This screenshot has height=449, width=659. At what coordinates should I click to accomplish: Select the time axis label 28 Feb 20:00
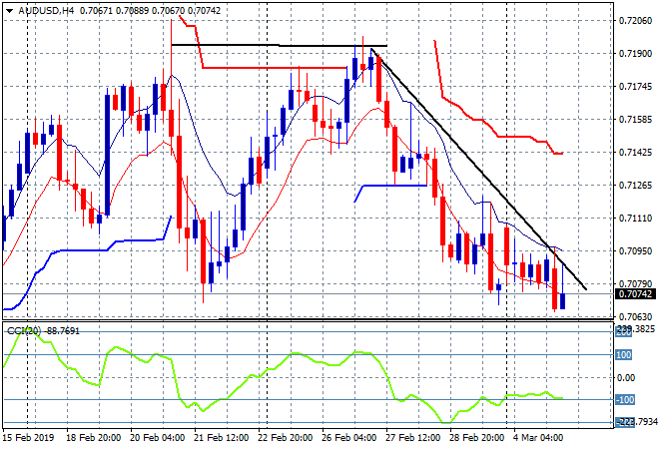476,438
